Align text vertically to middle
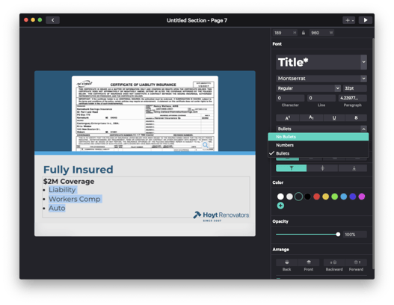The width and height of the screenshot is (394, 305). (x=322, y=168)
